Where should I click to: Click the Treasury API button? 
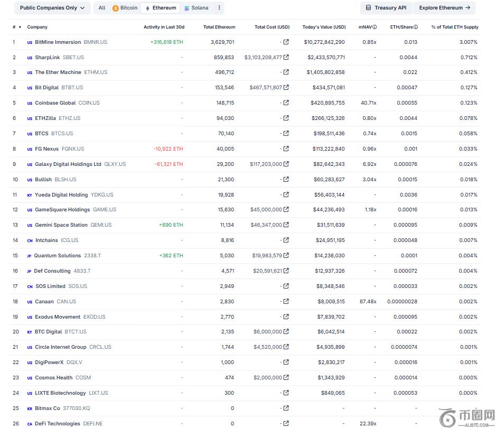[x=386, y=8]
